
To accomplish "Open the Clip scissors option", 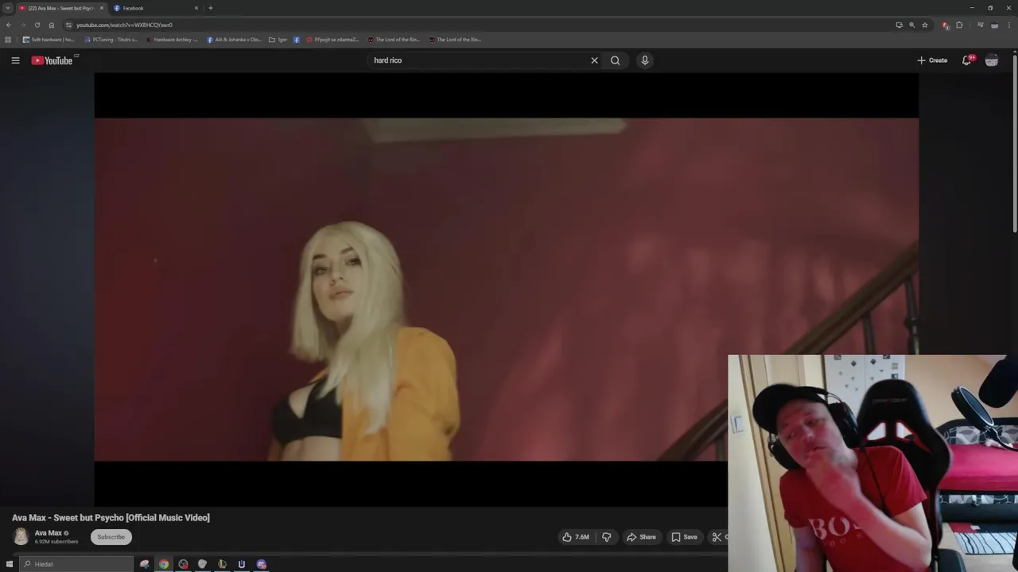I will 718,537.
